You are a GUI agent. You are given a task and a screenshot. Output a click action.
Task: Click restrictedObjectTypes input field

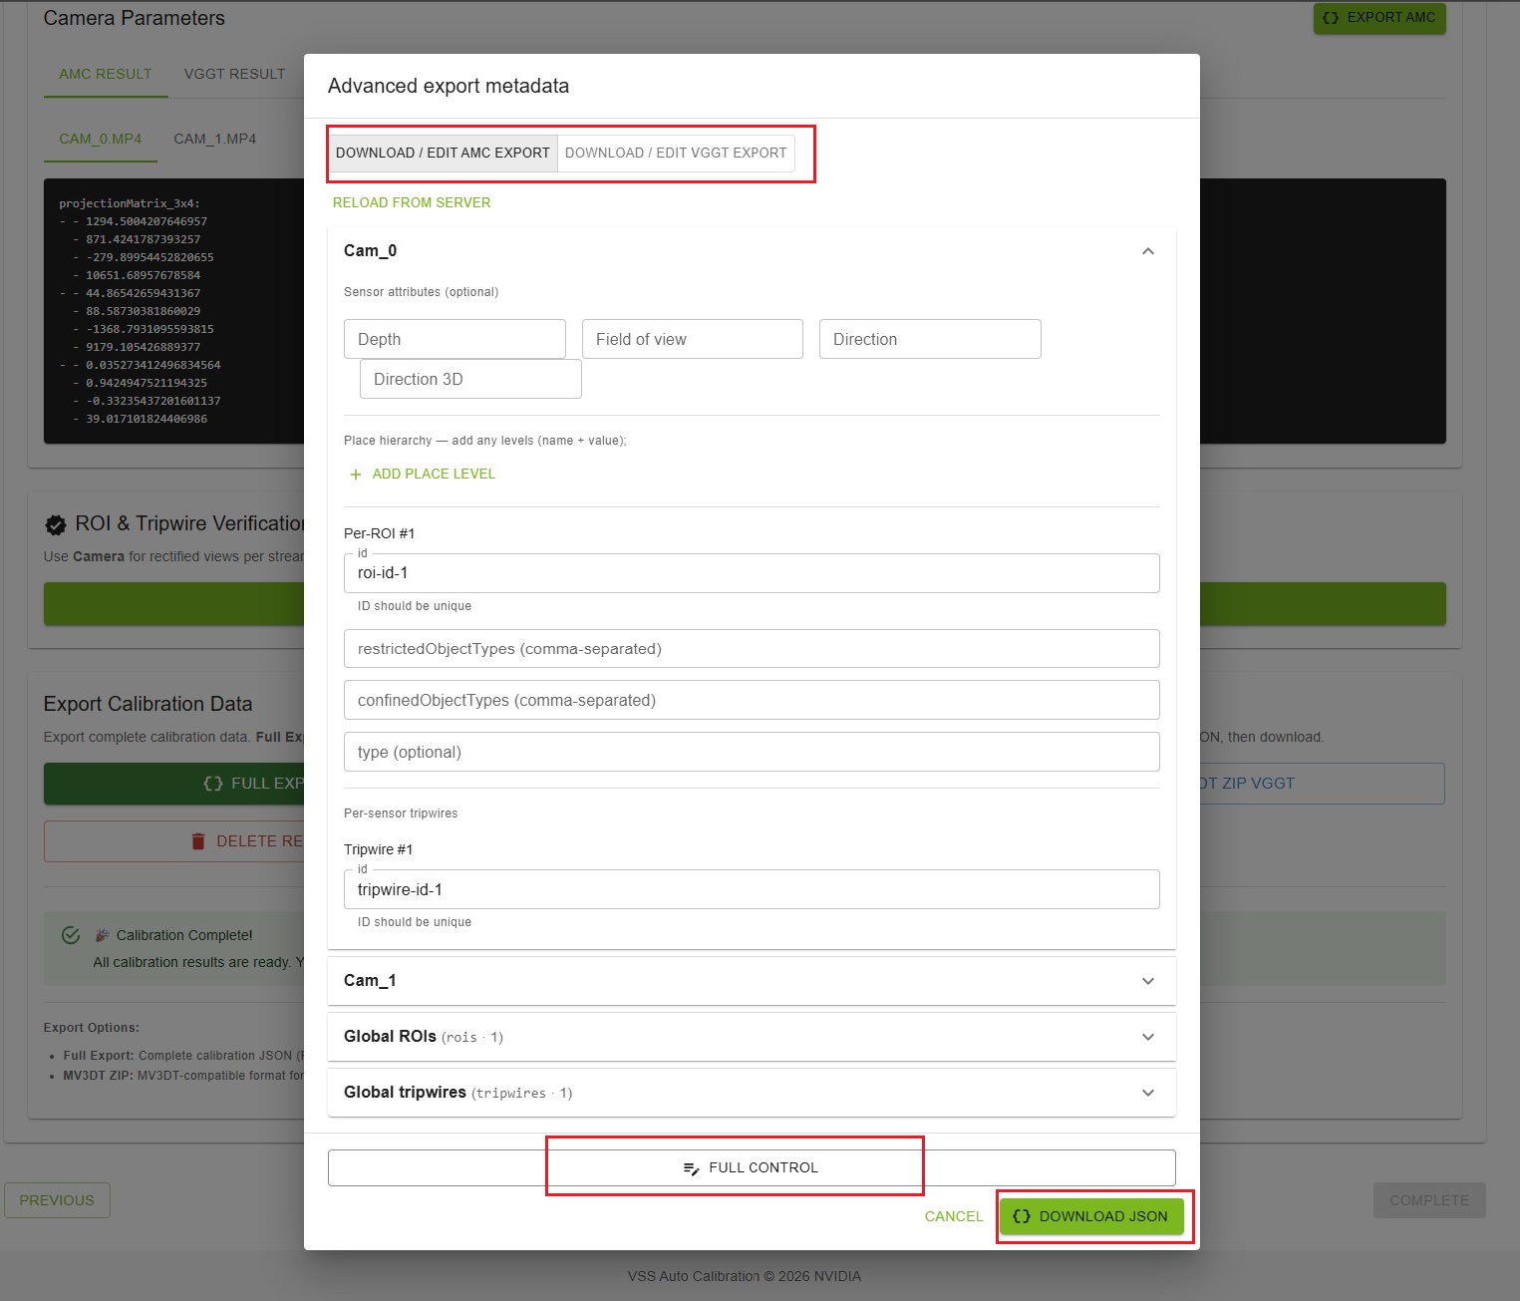[752, 649]
